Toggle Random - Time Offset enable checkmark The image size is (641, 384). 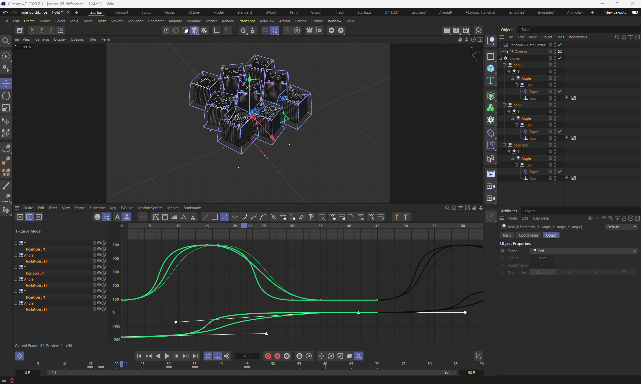point(560,45)
